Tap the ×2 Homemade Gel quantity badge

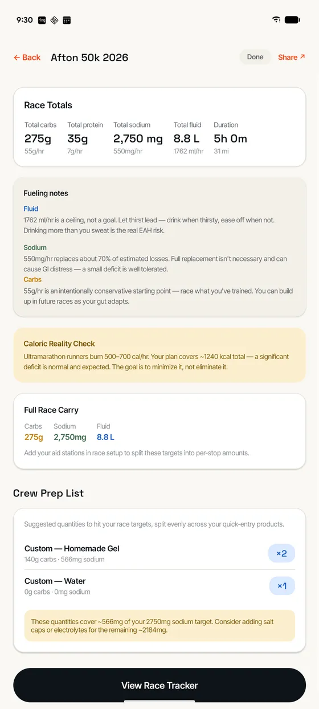coord(281,553)
